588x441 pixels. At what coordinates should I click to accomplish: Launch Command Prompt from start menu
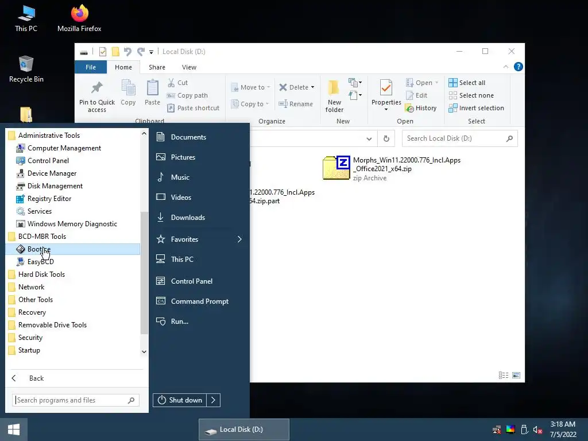click(199, 301)
